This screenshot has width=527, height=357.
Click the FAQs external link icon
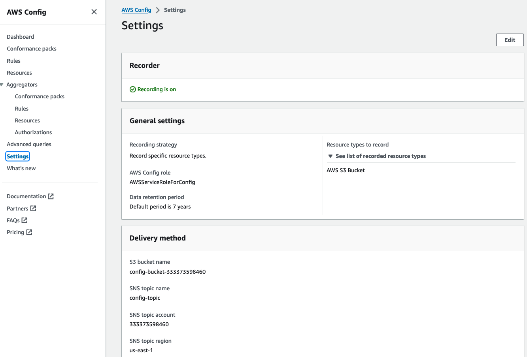(25, 220)
